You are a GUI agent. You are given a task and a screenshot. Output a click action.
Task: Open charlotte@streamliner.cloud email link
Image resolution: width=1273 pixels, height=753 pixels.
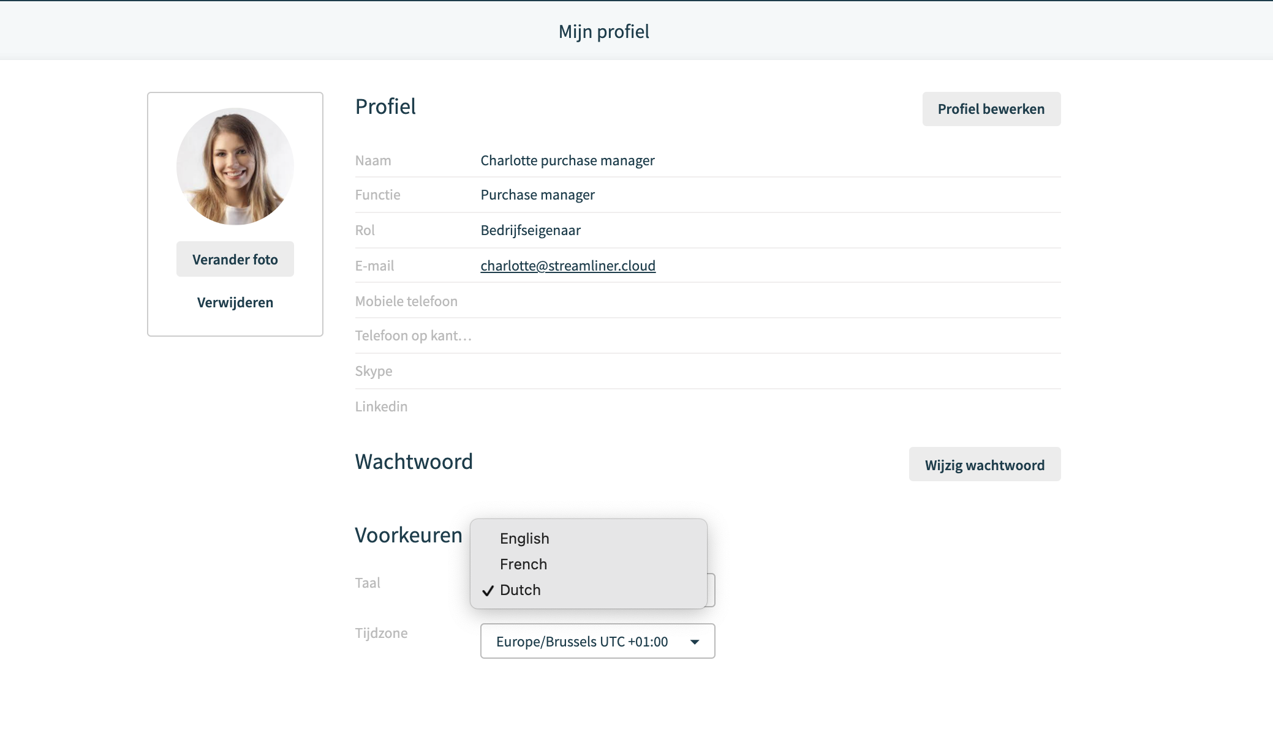(x=568, y=265)
